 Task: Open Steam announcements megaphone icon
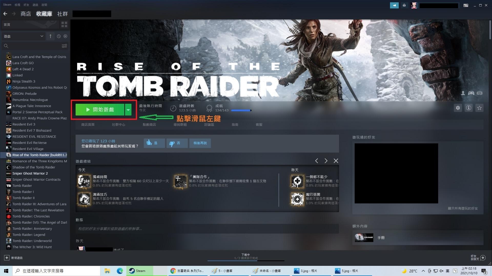pos(394,5)
